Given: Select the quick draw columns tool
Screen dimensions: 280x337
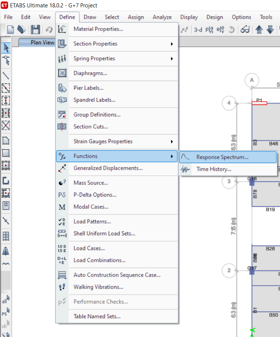Looking at the screenshot, I should pos(6,101).
